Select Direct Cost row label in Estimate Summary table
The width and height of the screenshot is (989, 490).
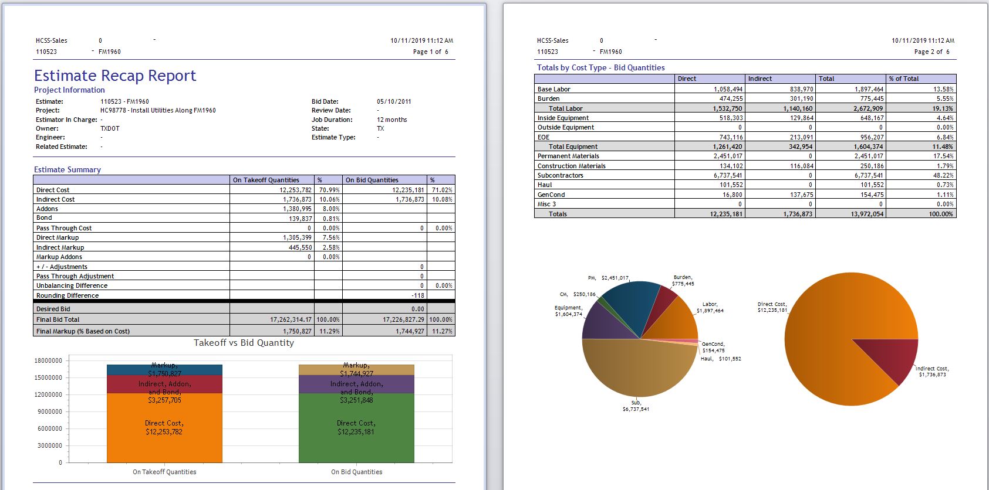click(53, 190)
